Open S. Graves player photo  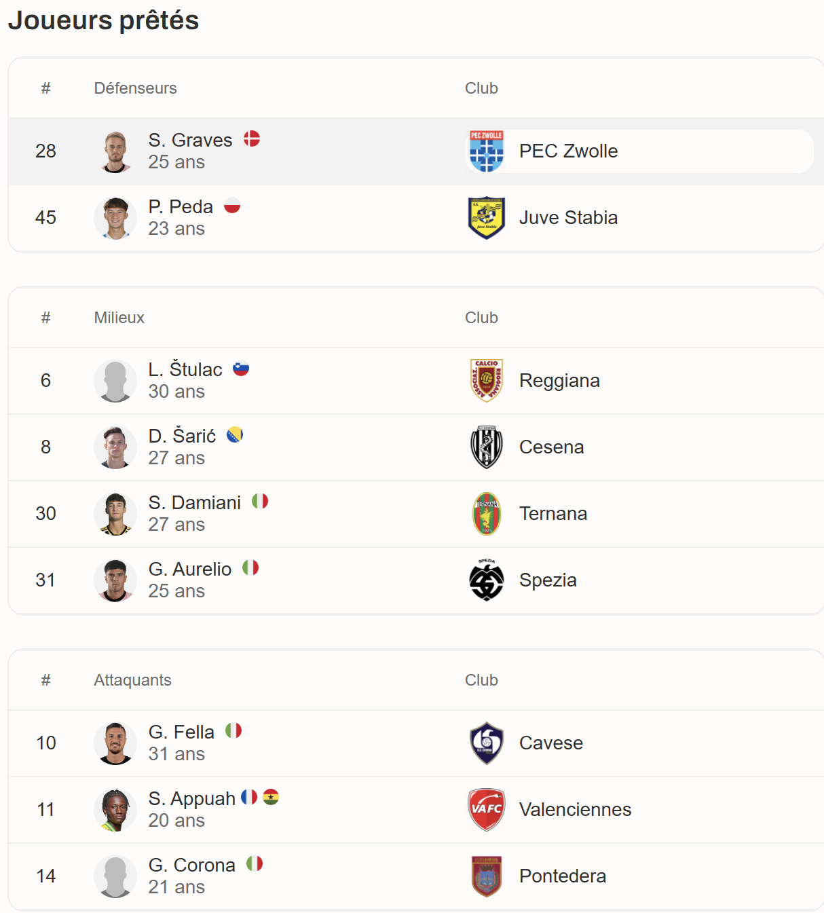[115, 151]
